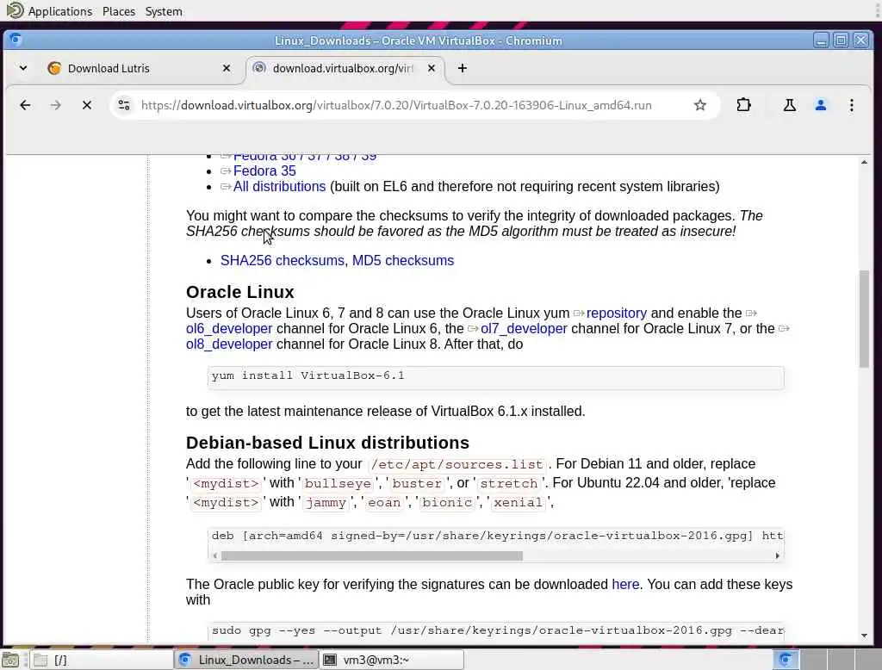Click the Lutris tab favicon
This screenshot has width=882, height=670.
tap(54, 68)
